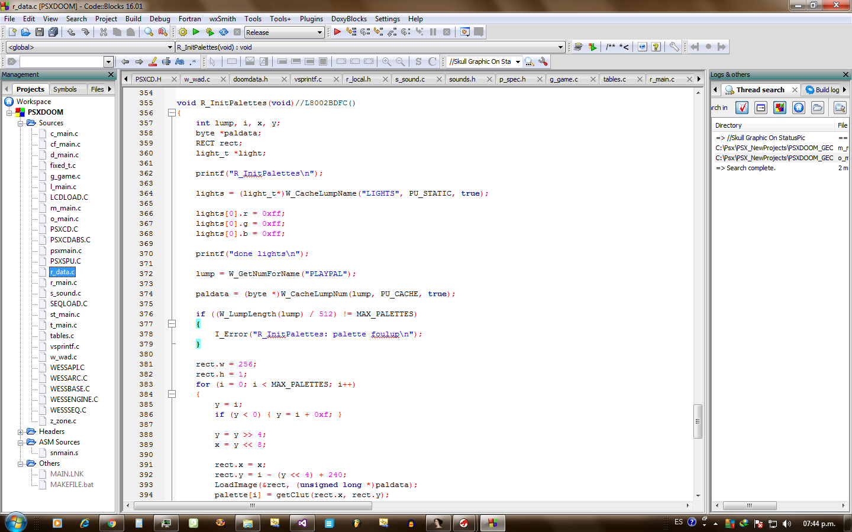852x532 pixels.
Task: Switch to the Symbols management tab
Action: 65,89
